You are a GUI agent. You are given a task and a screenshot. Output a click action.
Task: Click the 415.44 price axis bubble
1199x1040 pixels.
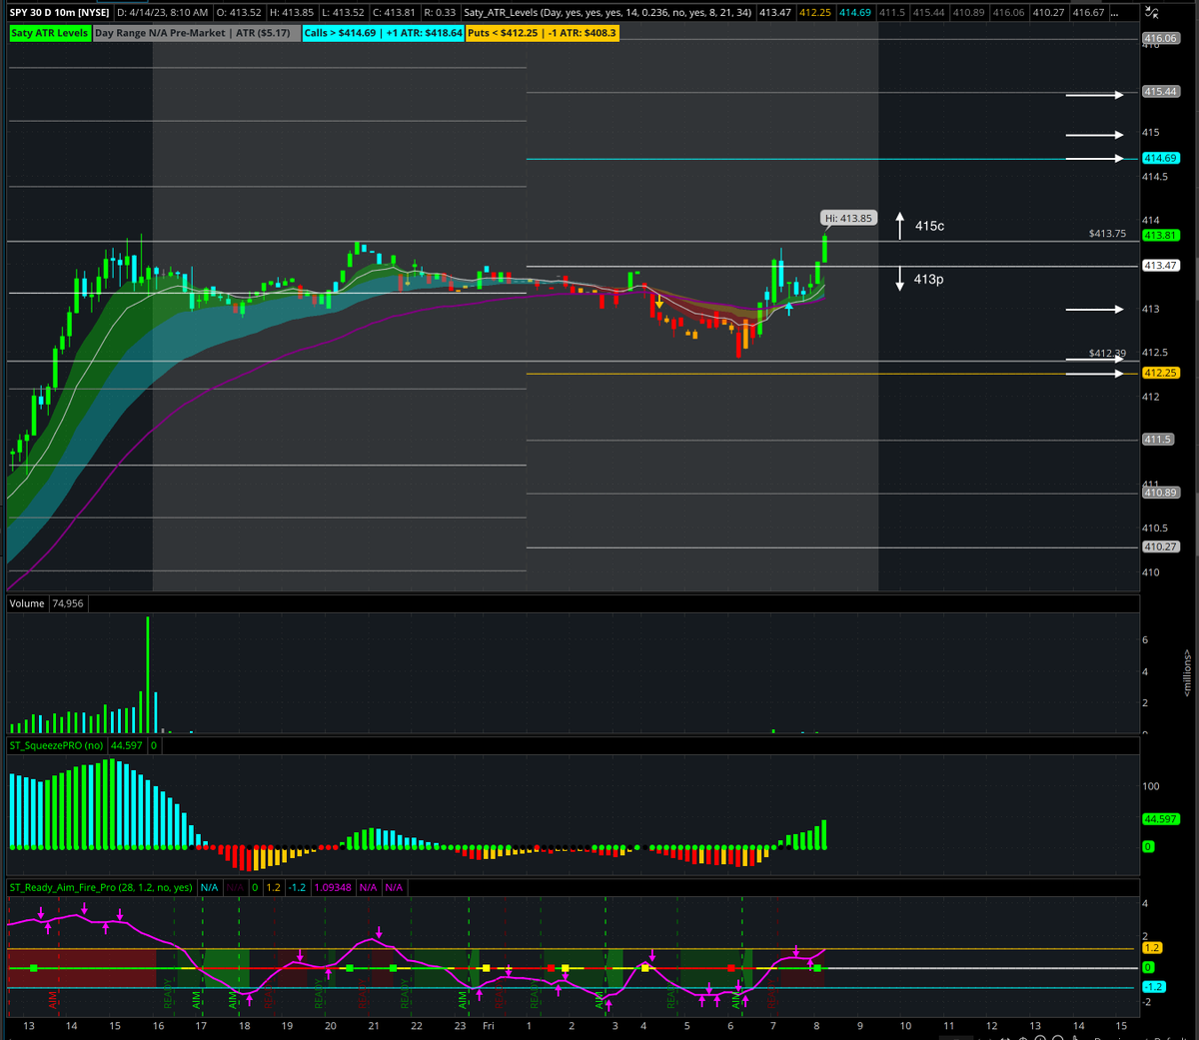click(x=1161, y=92)
